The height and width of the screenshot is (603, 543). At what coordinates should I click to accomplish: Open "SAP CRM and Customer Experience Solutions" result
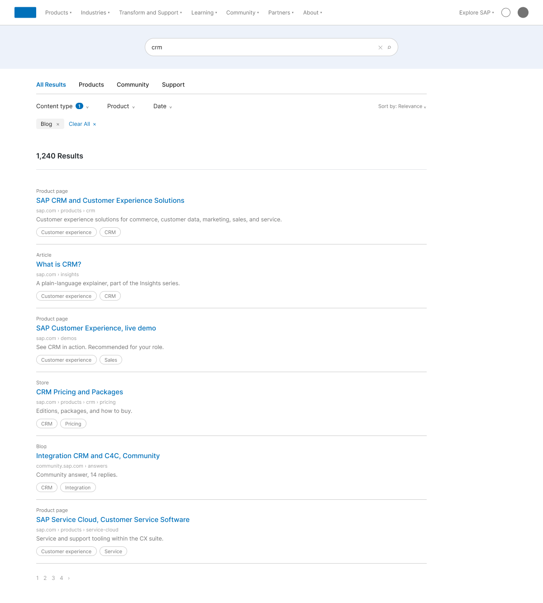(x=110, y=201)
